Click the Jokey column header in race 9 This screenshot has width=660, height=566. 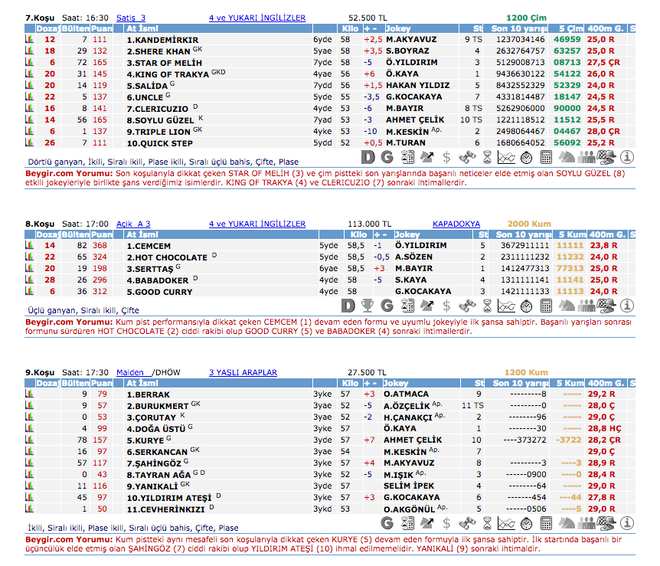click(x=397, y=383)
